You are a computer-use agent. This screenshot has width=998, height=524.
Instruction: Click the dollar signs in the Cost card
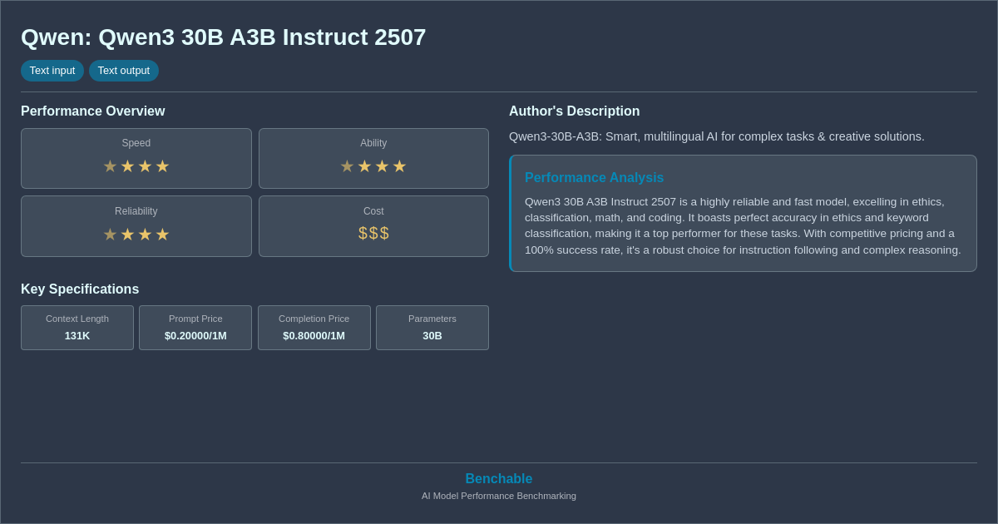pos(373,233)
